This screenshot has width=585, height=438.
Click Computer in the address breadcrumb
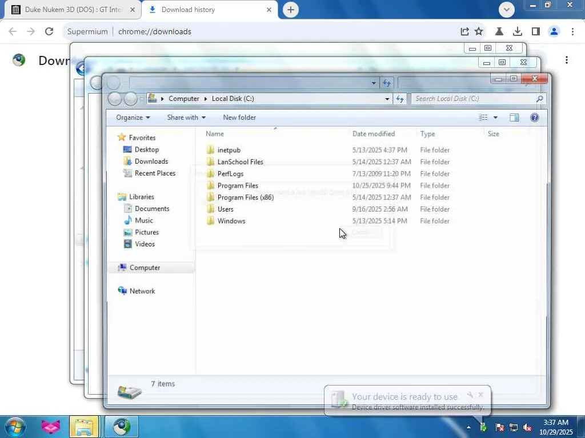[x=183, y=99]
